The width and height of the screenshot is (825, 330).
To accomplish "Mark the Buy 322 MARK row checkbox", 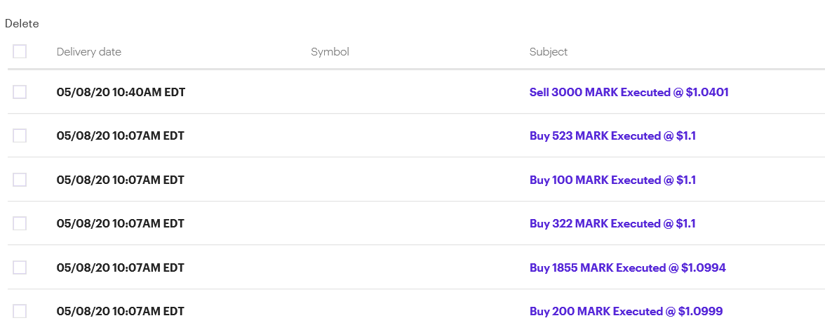I will 20,223.
